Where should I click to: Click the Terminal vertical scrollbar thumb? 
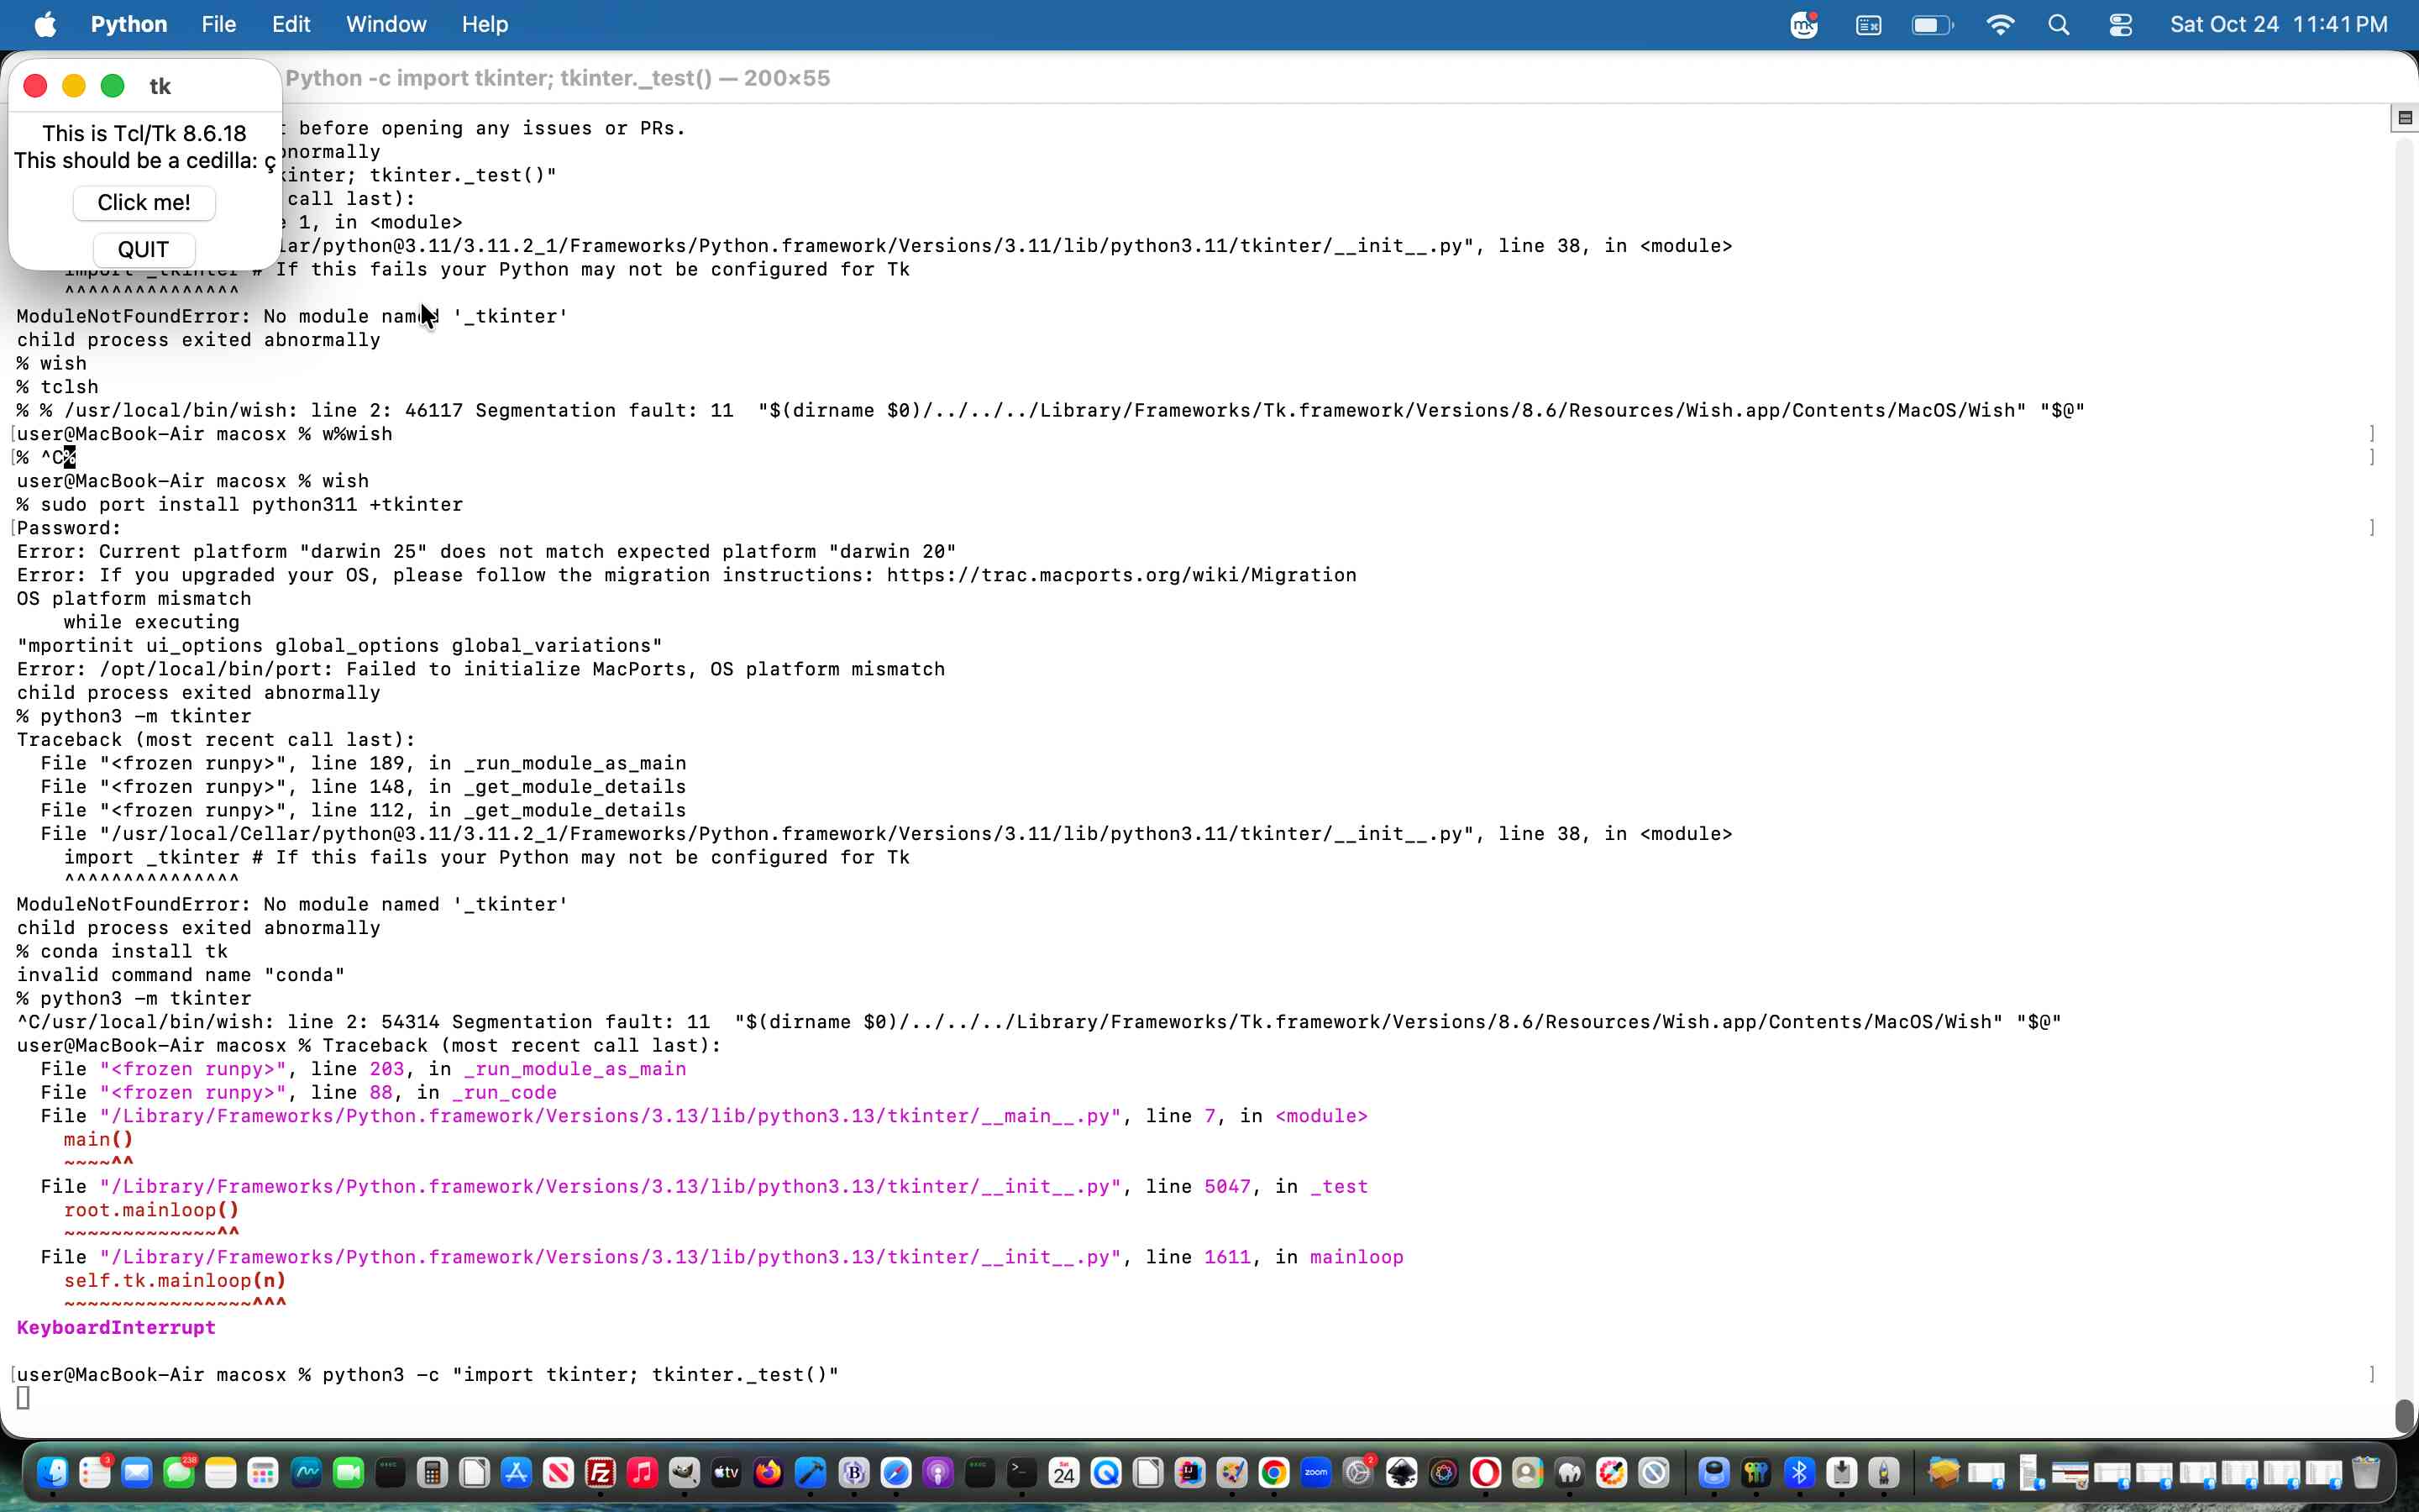coord(2404,1415)
